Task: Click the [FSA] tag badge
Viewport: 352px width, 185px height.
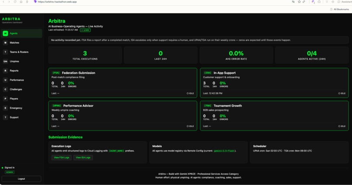Action: click(x=56, y=73)
